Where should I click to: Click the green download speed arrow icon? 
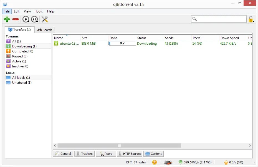[x=181, y=162]
